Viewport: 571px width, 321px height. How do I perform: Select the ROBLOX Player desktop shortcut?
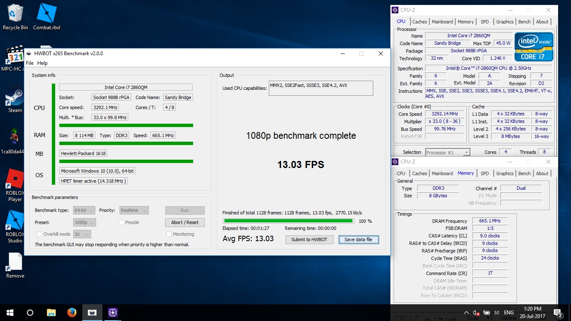click(x=15, y=185)
